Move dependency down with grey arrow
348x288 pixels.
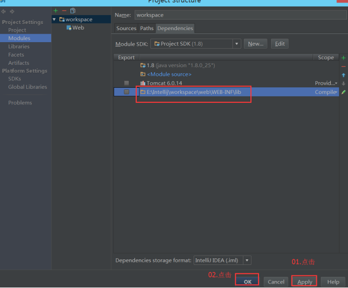[343, 83]
